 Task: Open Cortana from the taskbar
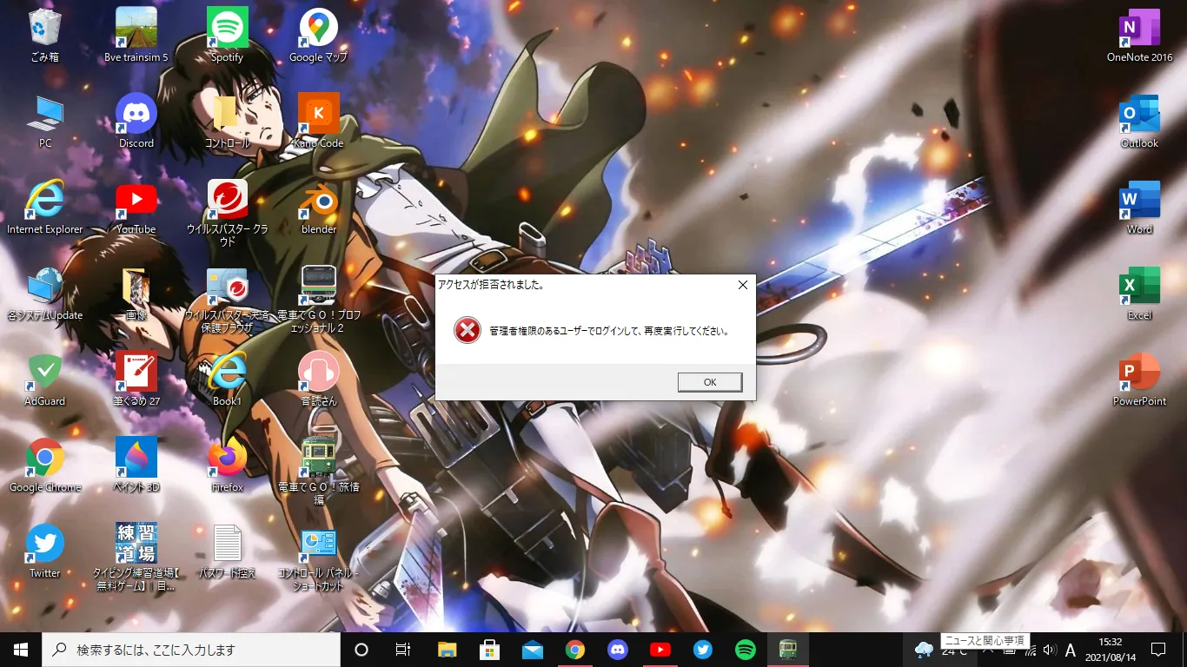point(361,650)
